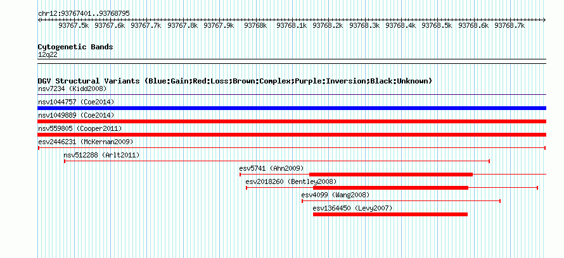Click the nsv7234 (Kidd2008) label

click(x=72, y=89)
